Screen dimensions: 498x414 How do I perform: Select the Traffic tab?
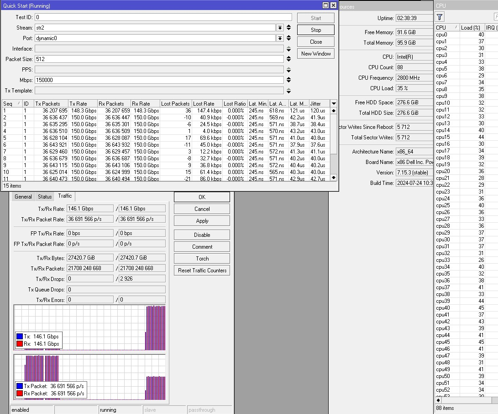pos(65,196)
